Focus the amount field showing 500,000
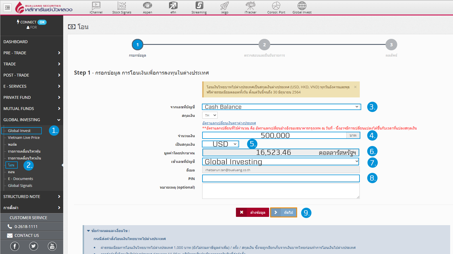The height and width of the screenshot is (254, 453). (x=275, y=135)
